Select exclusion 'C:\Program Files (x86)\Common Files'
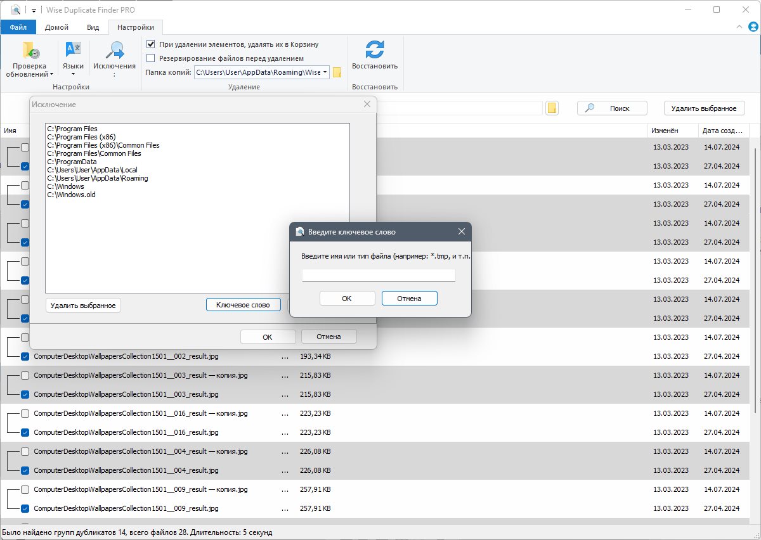 (103, 145)
